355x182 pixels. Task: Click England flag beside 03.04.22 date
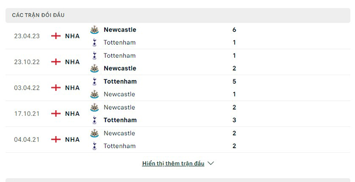(56, 88)
